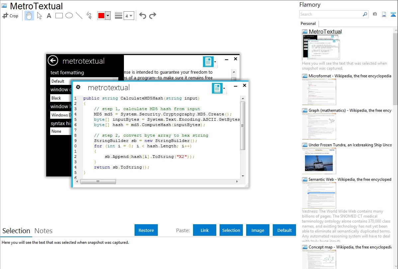Viewport: 398px width, 269px height.
Task: Open the Under Frozen Tundra snapshot thumbnail
Action: 319,161
